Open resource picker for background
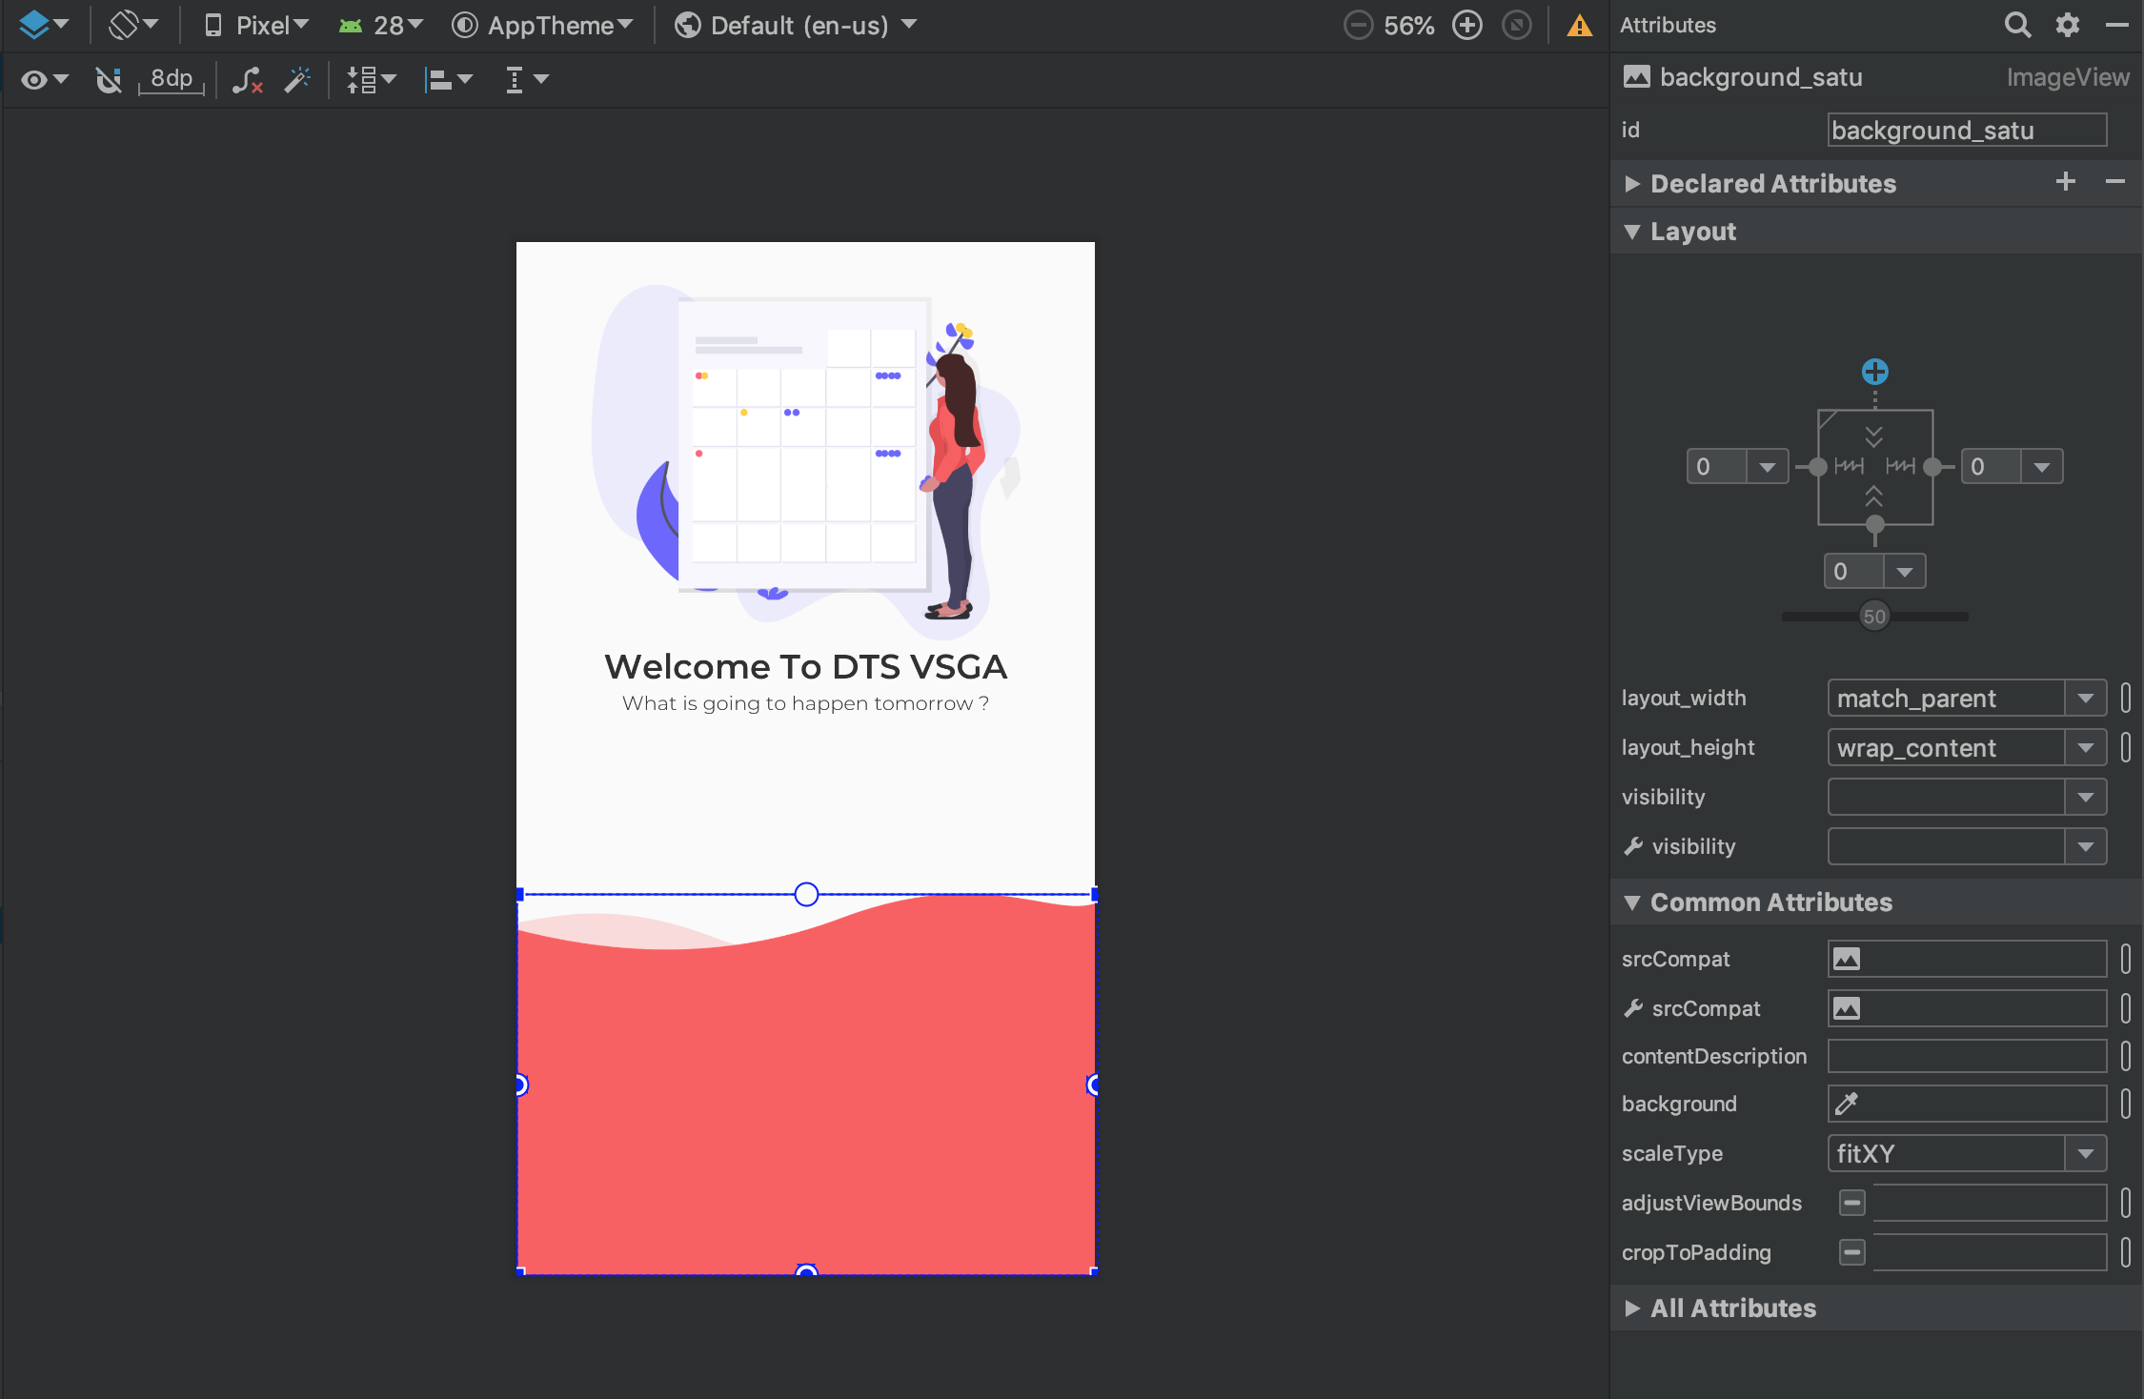 (2125, 1104)
